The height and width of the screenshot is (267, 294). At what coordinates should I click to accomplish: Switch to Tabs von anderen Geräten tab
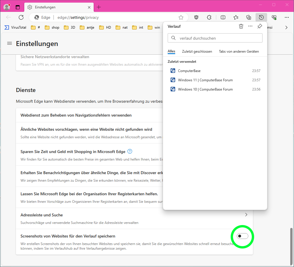tap(239, 51)
